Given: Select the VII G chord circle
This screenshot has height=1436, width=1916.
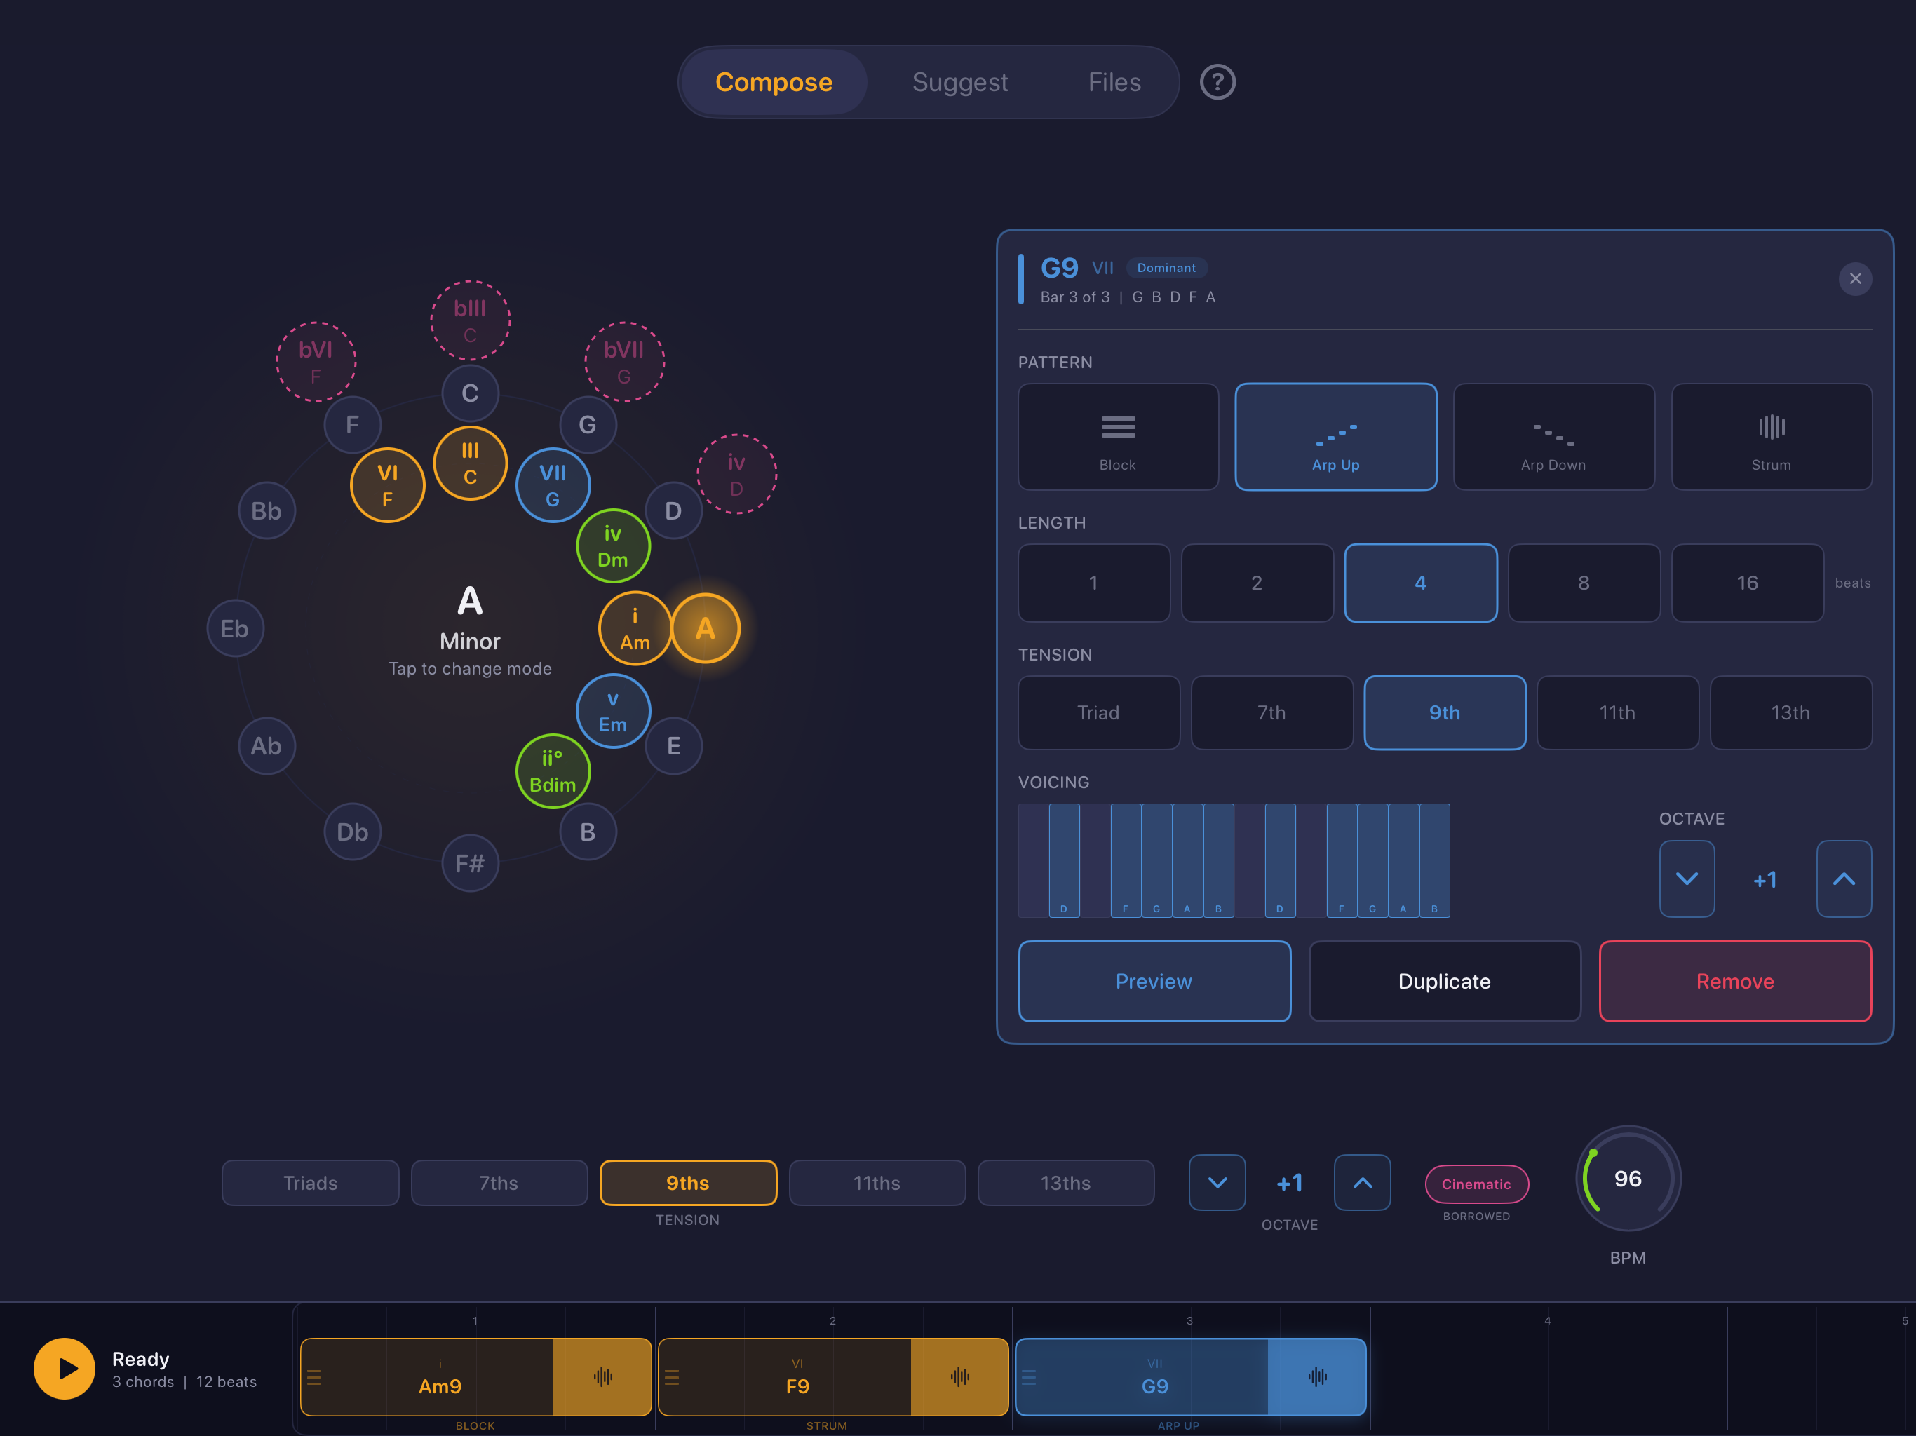Looking at the screenshot, I should (553, 485).
